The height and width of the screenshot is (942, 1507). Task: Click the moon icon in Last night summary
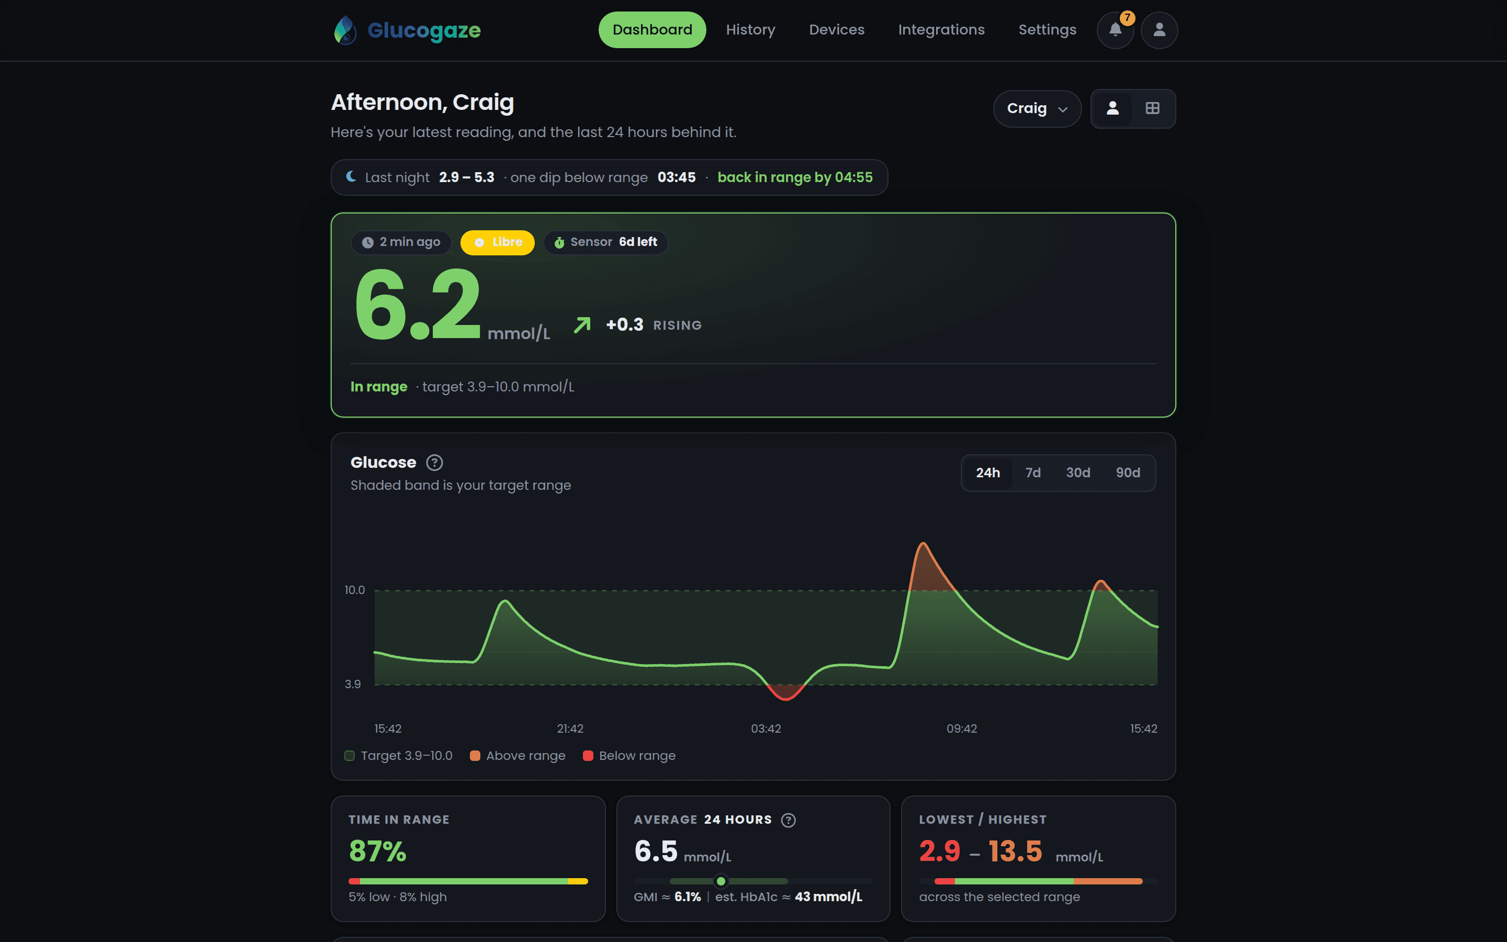(x=351, y=177)
